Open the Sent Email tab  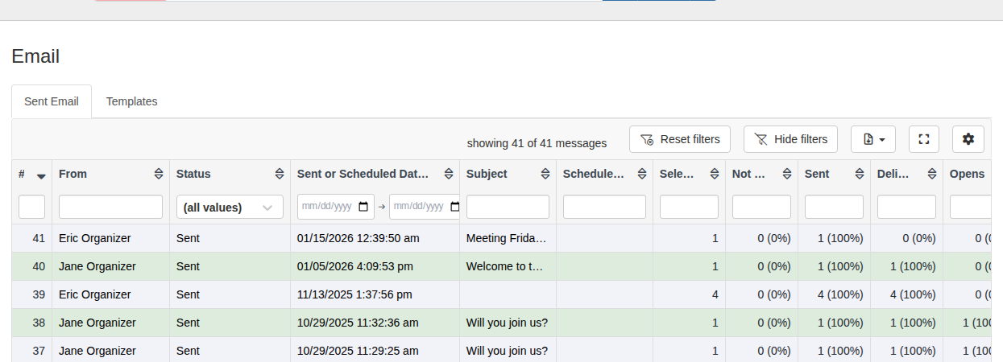[x=52, y=101]
